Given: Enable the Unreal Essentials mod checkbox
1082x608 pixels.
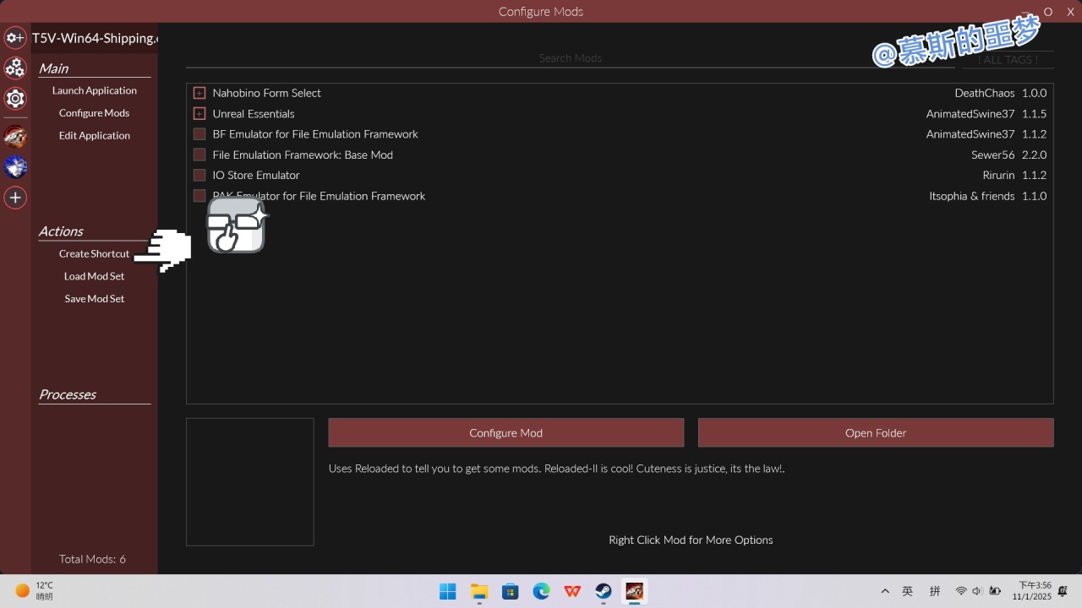Looking at the screenshot, I should pos(199,113).
